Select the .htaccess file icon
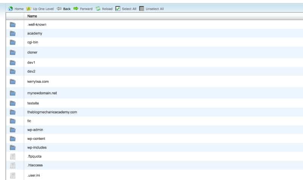303x180 pixels. 12,165
